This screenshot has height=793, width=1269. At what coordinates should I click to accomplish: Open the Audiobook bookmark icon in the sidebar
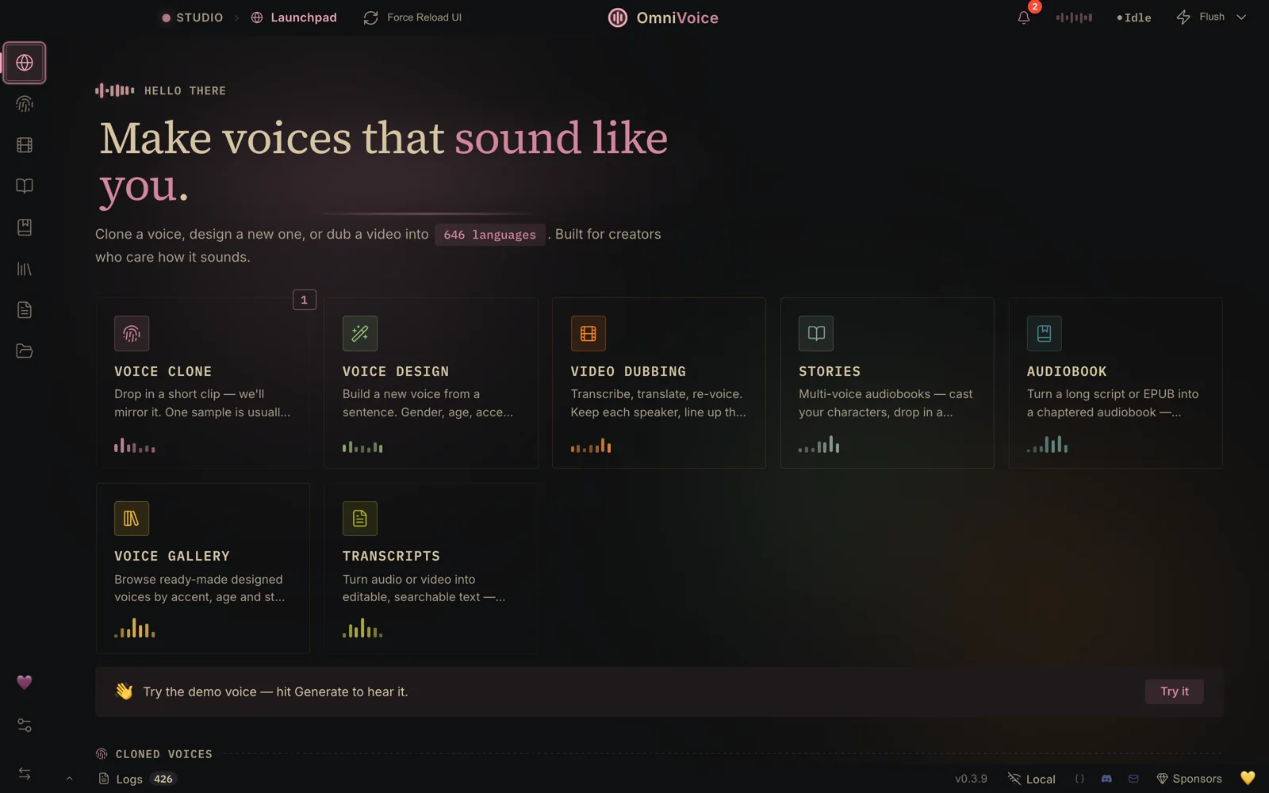[x=25, y=228]
